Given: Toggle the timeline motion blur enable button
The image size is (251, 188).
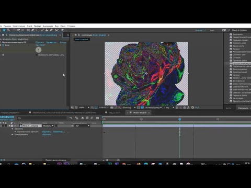Looking at the screenshot, I should coord(92,118).
